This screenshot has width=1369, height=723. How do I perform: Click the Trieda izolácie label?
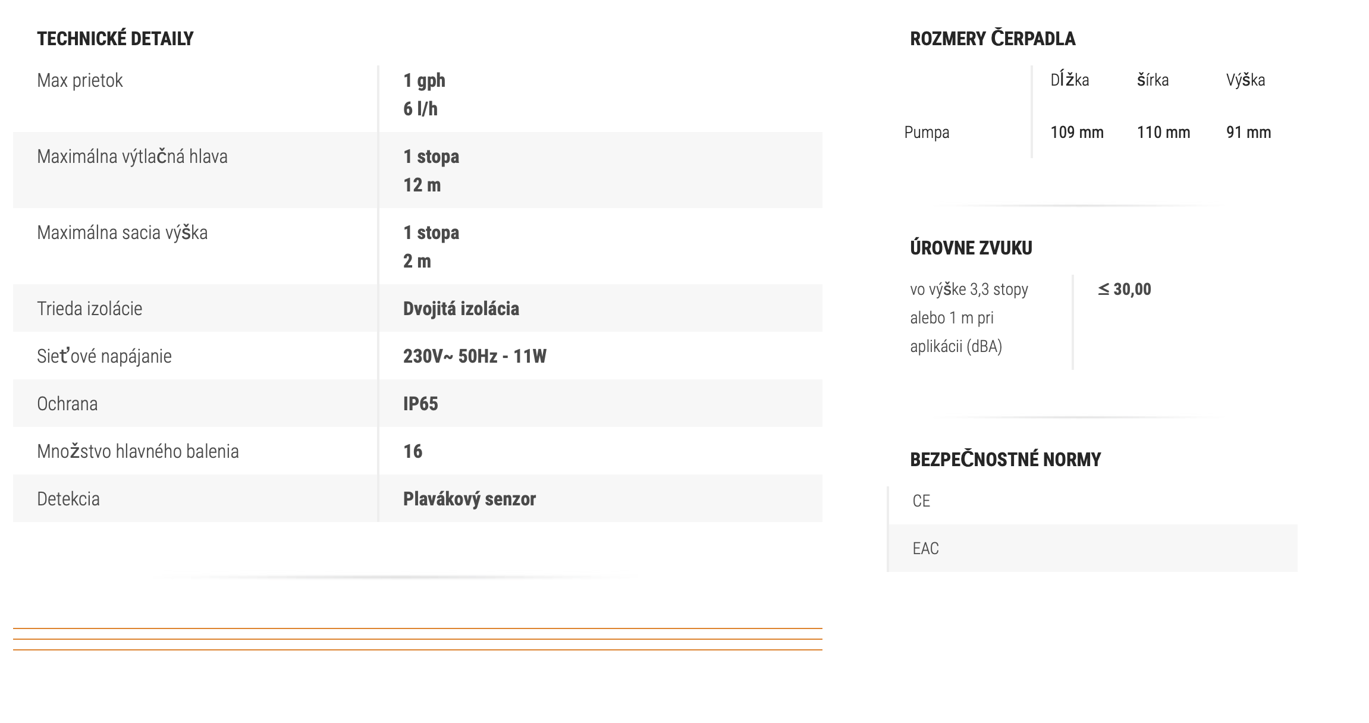[x=89, y=309]
